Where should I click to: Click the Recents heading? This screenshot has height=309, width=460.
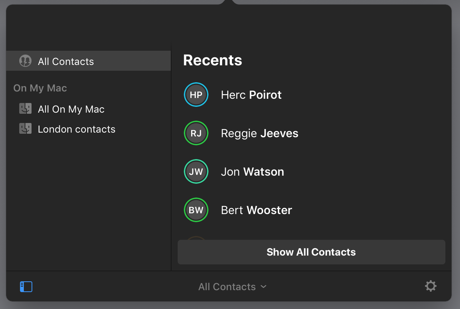(x=213, y=60)
